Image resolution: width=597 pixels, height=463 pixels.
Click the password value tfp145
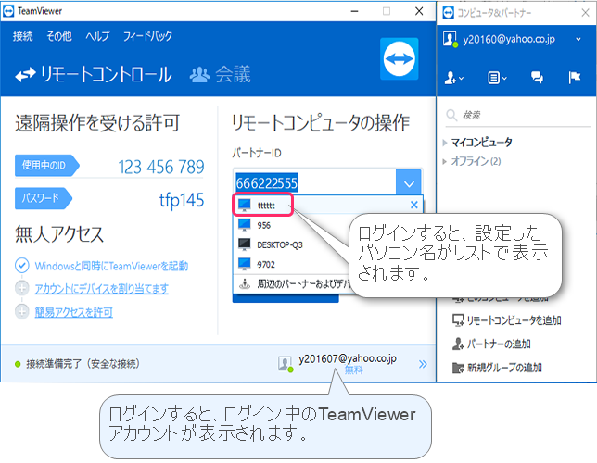tap(182, 200)
